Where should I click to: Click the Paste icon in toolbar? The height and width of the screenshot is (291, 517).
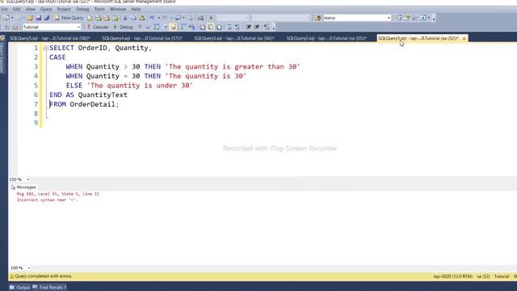[x=142, y=18]
